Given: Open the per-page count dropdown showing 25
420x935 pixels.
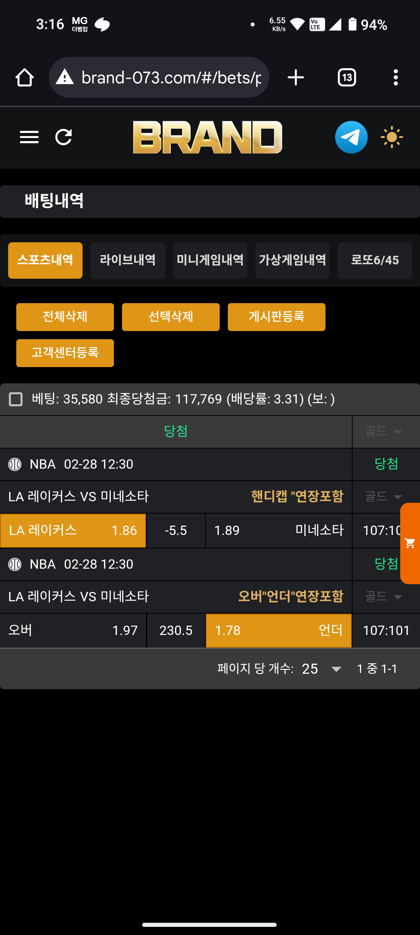Looking at the screenshot, I should (x=322, y=669).
